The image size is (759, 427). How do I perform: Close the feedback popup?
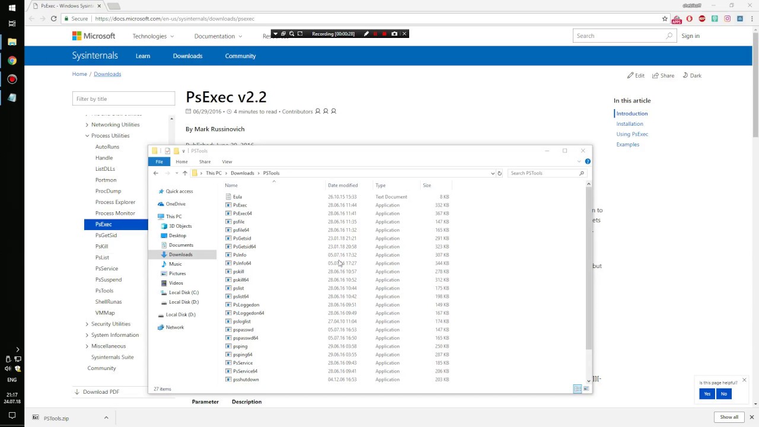pos(744,380)
